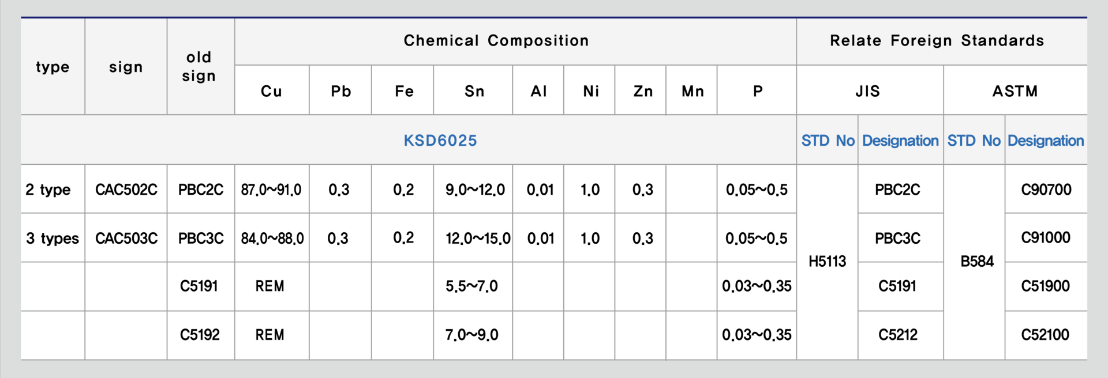This screenshot has height=378, width=1108.
Task: Select the C52100 ASTM designation
Action: coord(1045,335)
